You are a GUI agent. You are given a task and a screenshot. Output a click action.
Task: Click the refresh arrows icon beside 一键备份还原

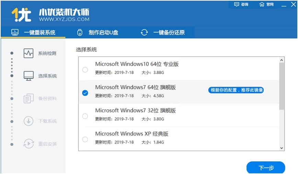(144, 32)
